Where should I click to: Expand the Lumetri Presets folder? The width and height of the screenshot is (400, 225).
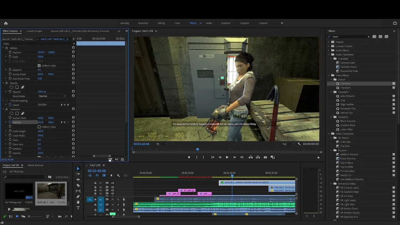(x=329, y=46)
